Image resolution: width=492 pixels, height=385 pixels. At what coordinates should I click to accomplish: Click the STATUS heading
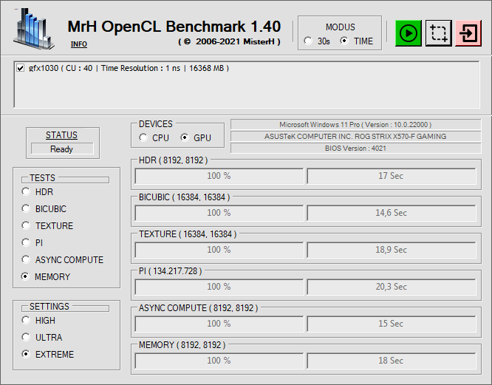coord(61,135)
